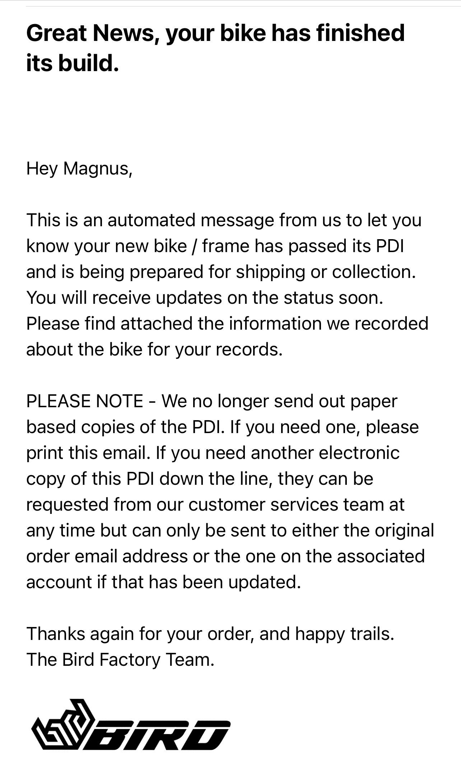Viewport: 461px width, 771px height.
Task: Click the 'Hey Magnus,' greeting line
Action: coord(79,168)
